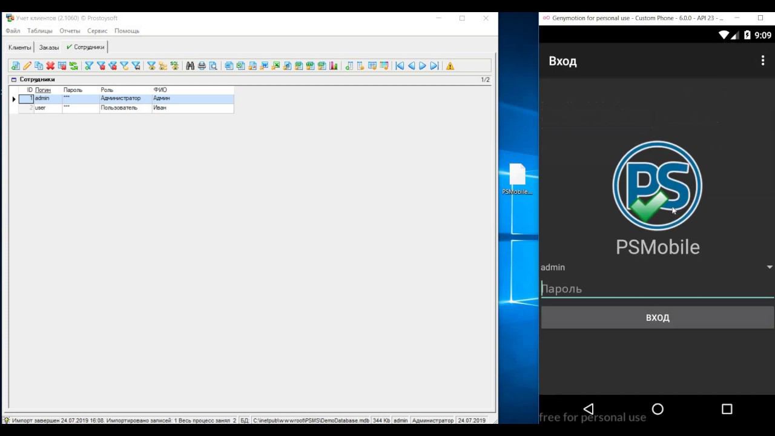Tap the Android home circle button
775x436 pixels.
(x=658, y=409)
